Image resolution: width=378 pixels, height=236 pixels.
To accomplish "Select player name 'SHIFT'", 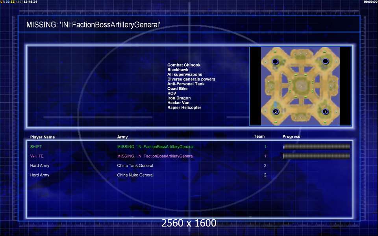I will [36, 147].
